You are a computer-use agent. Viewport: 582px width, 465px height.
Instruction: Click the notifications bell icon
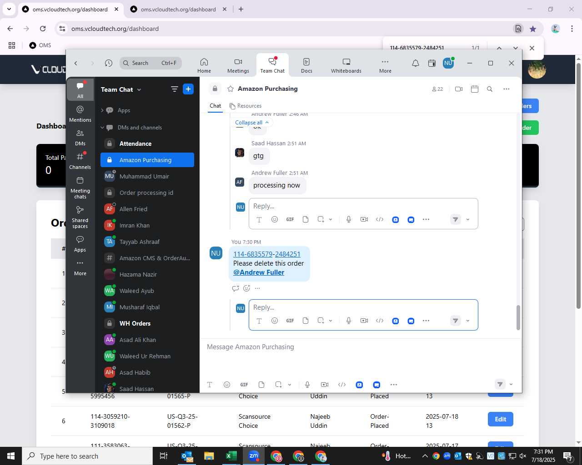[x=415, y=63]
